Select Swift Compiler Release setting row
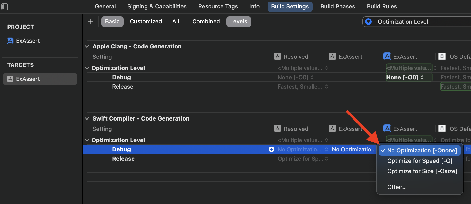The width and height of the screenshot is (471, 204). [x=123, y=159]
